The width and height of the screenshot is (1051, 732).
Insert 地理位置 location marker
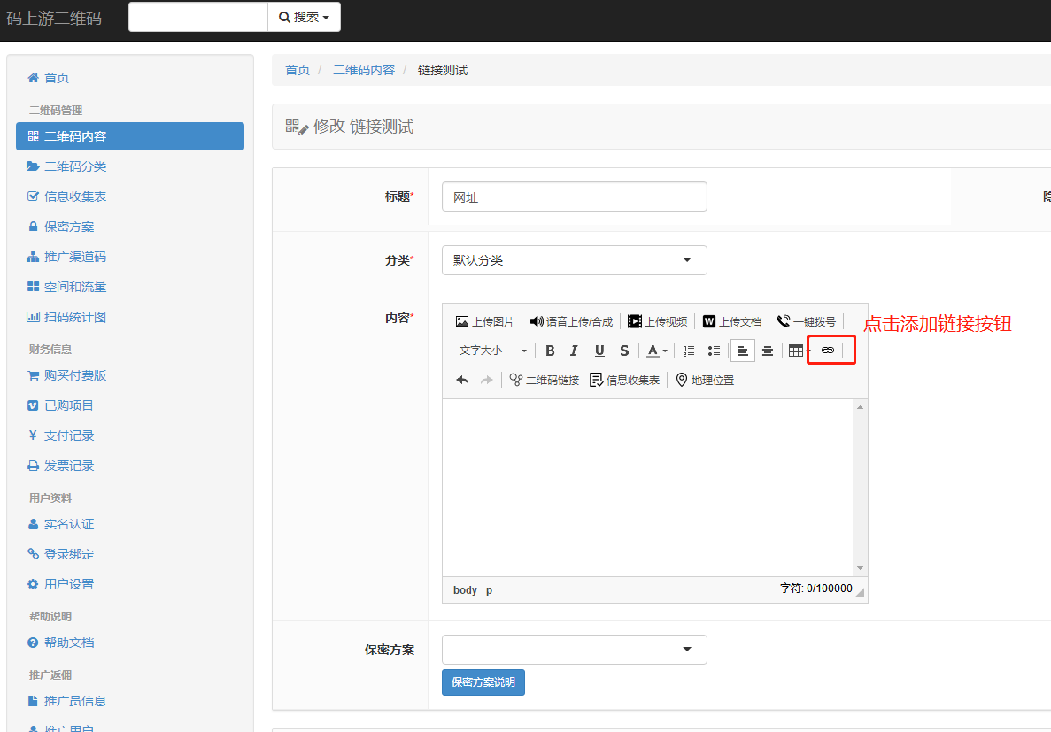(x=705, y=380)
